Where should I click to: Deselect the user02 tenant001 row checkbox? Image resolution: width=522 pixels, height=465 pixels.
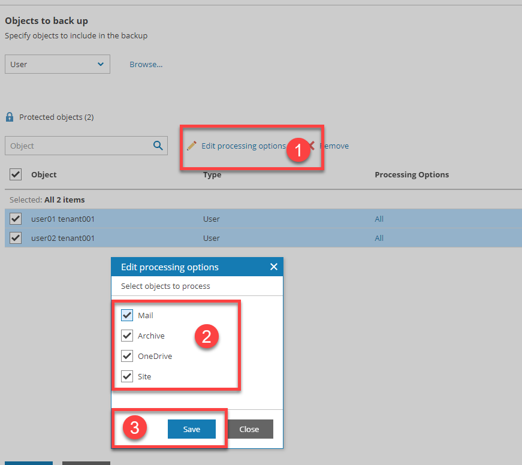[16, 238]
